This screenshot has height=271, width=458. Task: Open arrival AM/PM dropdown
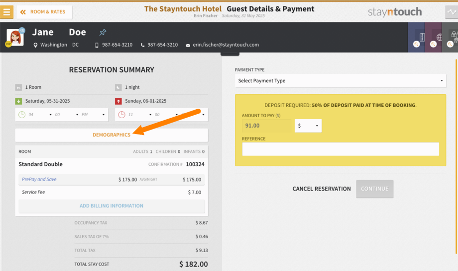(93, 115)
